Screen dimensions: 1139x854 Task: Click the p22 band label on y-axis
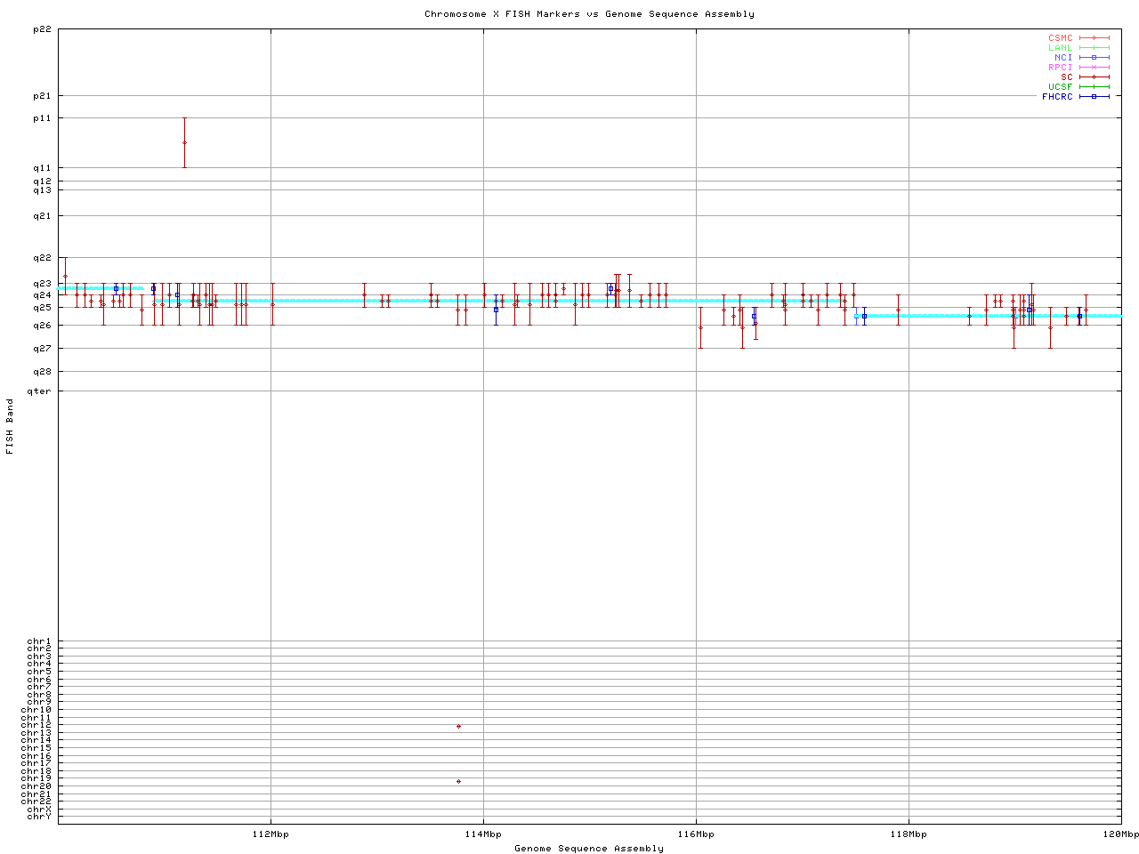(x=42, y=29)
